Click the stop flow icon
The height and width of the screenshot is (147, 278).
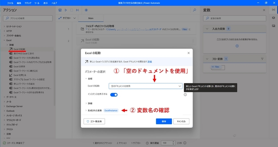point(72,10)
